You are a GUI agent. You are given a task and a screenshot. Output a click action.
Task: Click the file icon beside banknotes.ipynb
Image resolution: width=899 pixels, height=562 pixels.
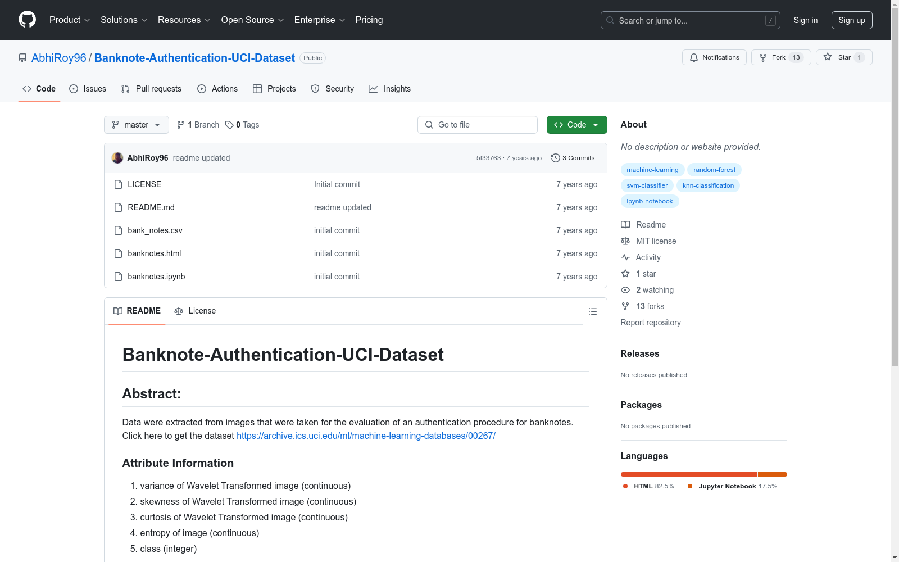click(118, 277)
